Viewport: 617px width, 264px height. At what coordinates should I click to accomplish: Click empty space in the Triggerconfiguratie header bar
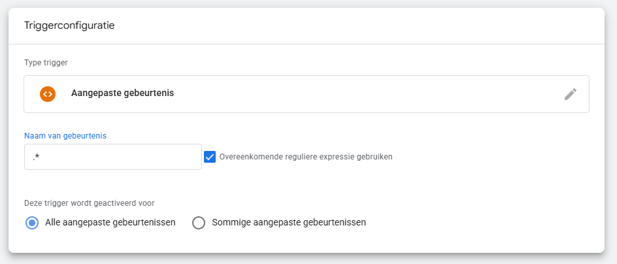[359, 25]
